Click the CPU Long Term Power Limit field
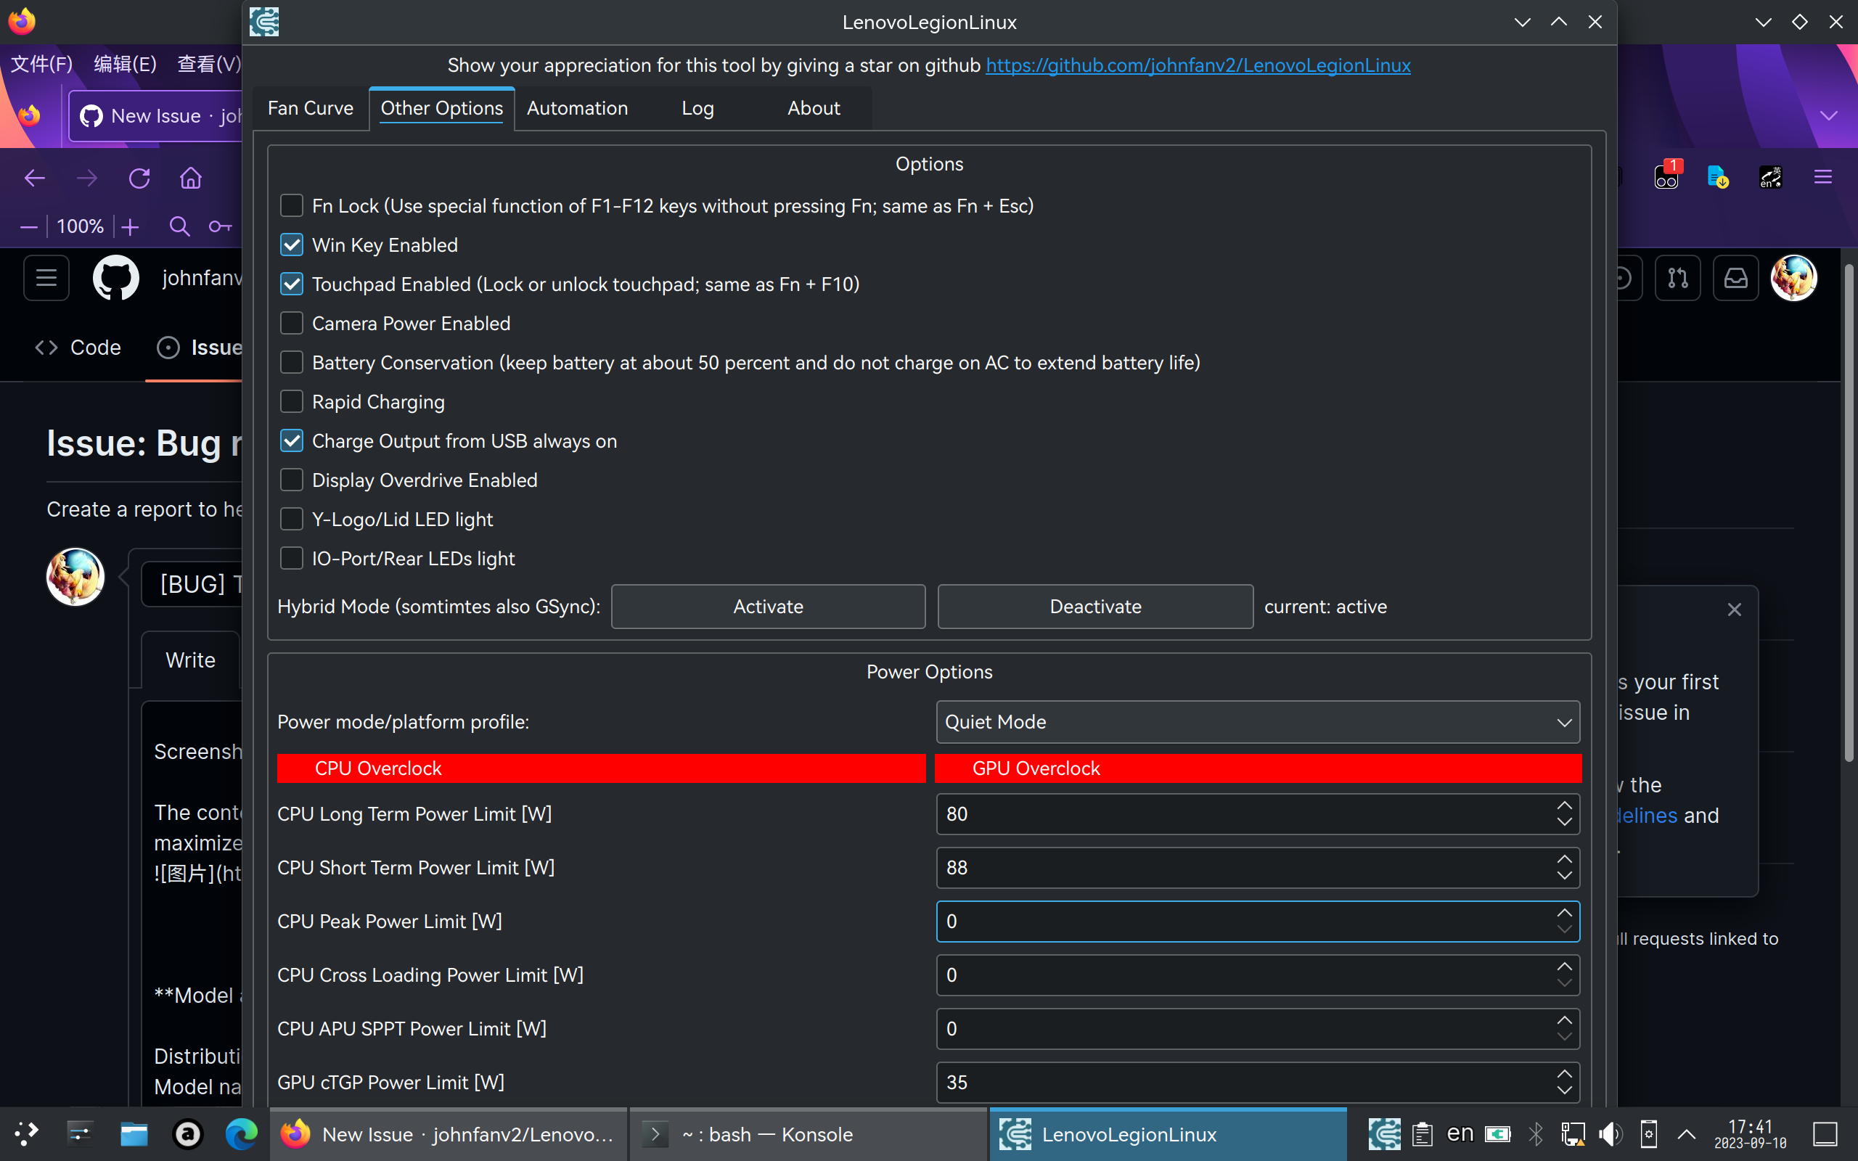The image size is (1858, 1161). click(1244, 814)
